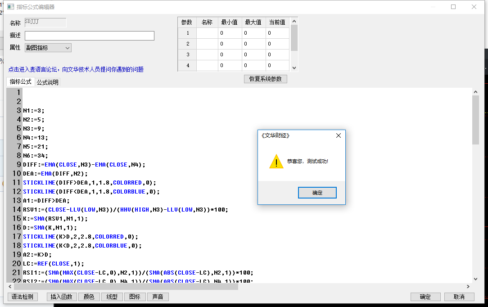
Task: Click the horizontal scroll left arrow
Action: click(10, 286)
